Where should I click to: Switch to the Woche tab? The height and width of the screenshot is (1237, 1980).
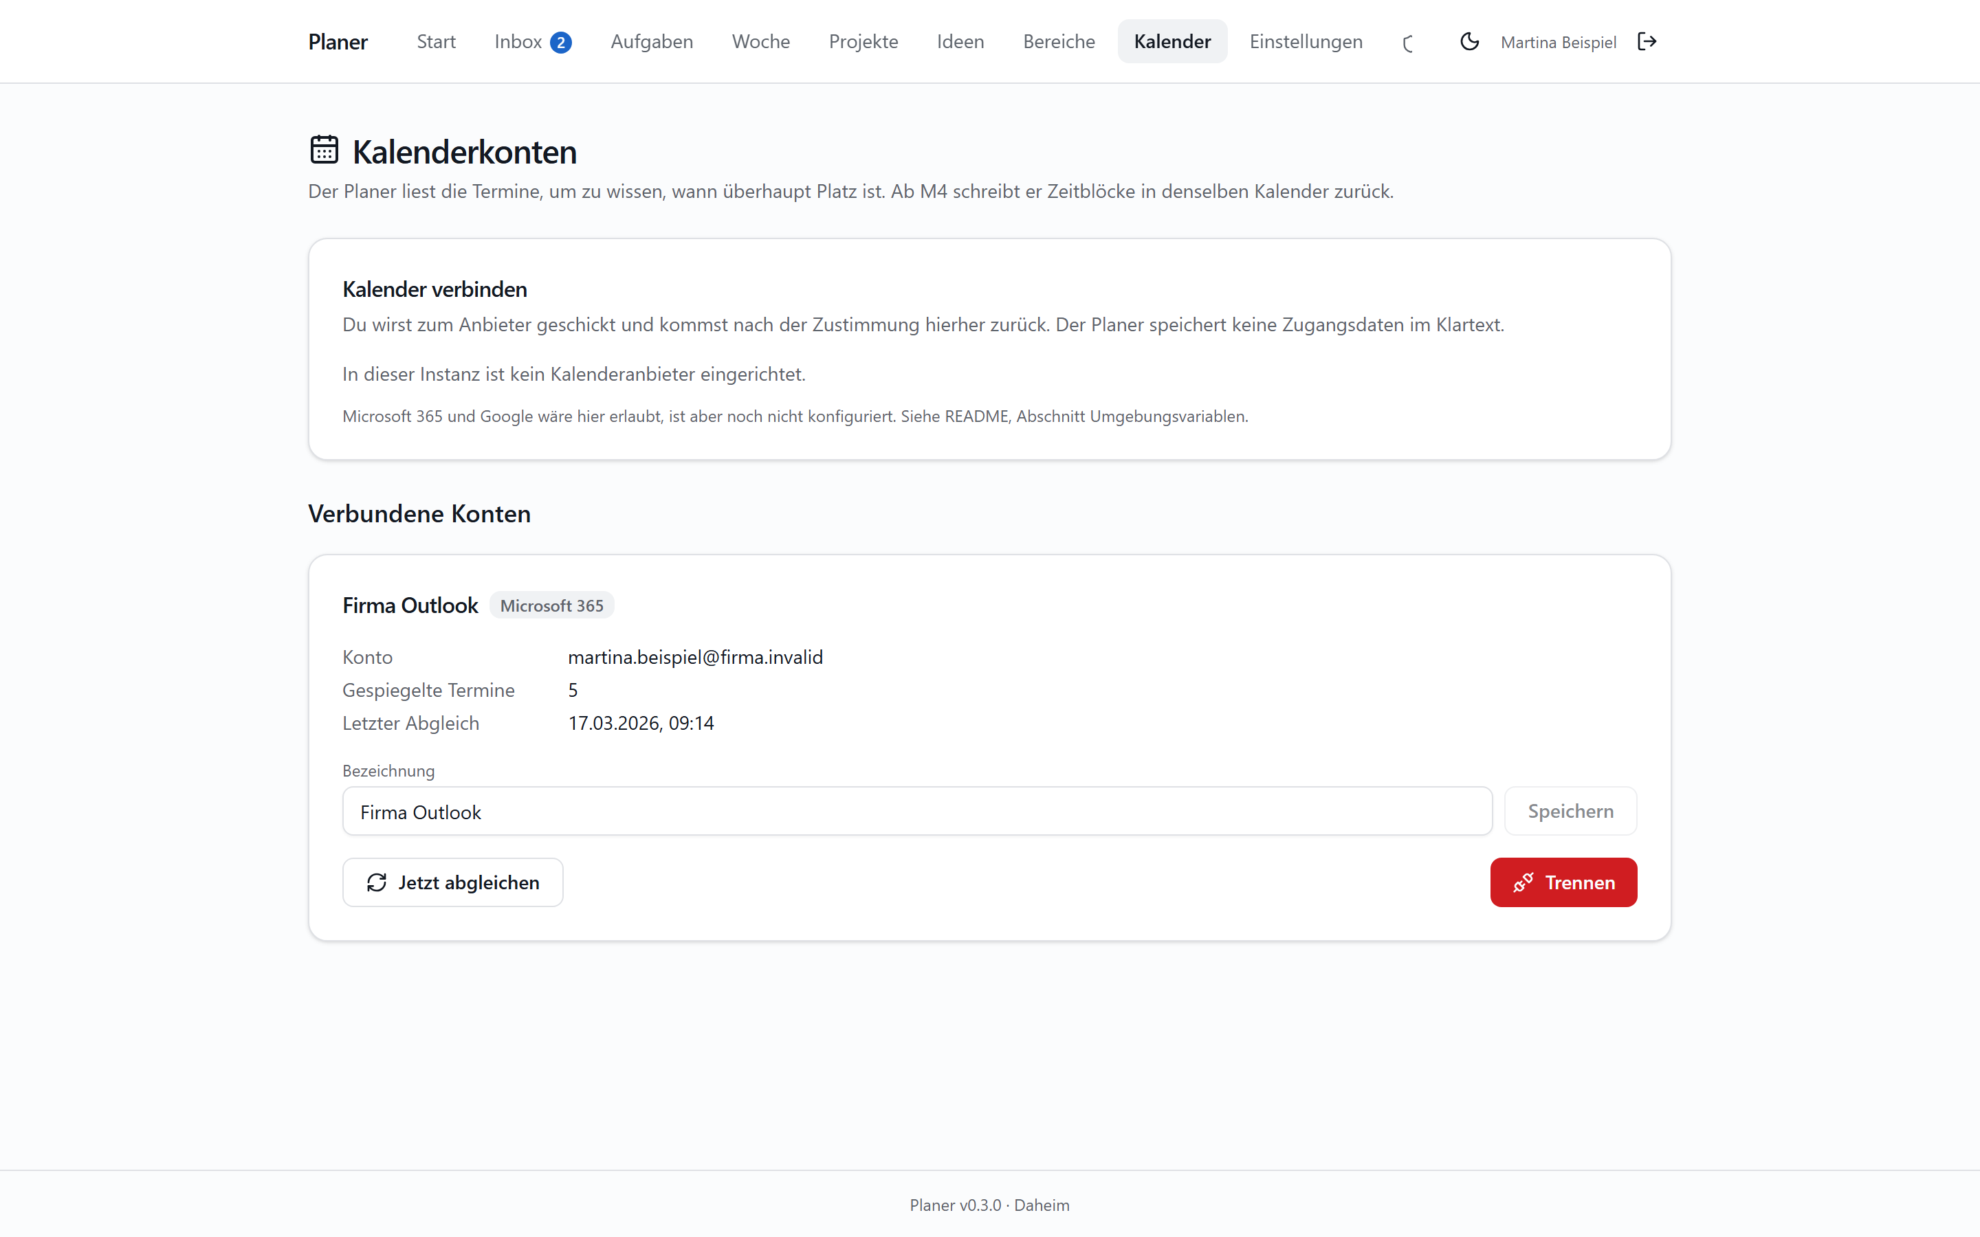pyautogui.click(x=761, y=42)
